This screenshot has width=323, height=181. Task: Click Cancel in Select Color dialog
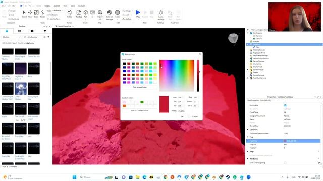click(x=195, y=116)
